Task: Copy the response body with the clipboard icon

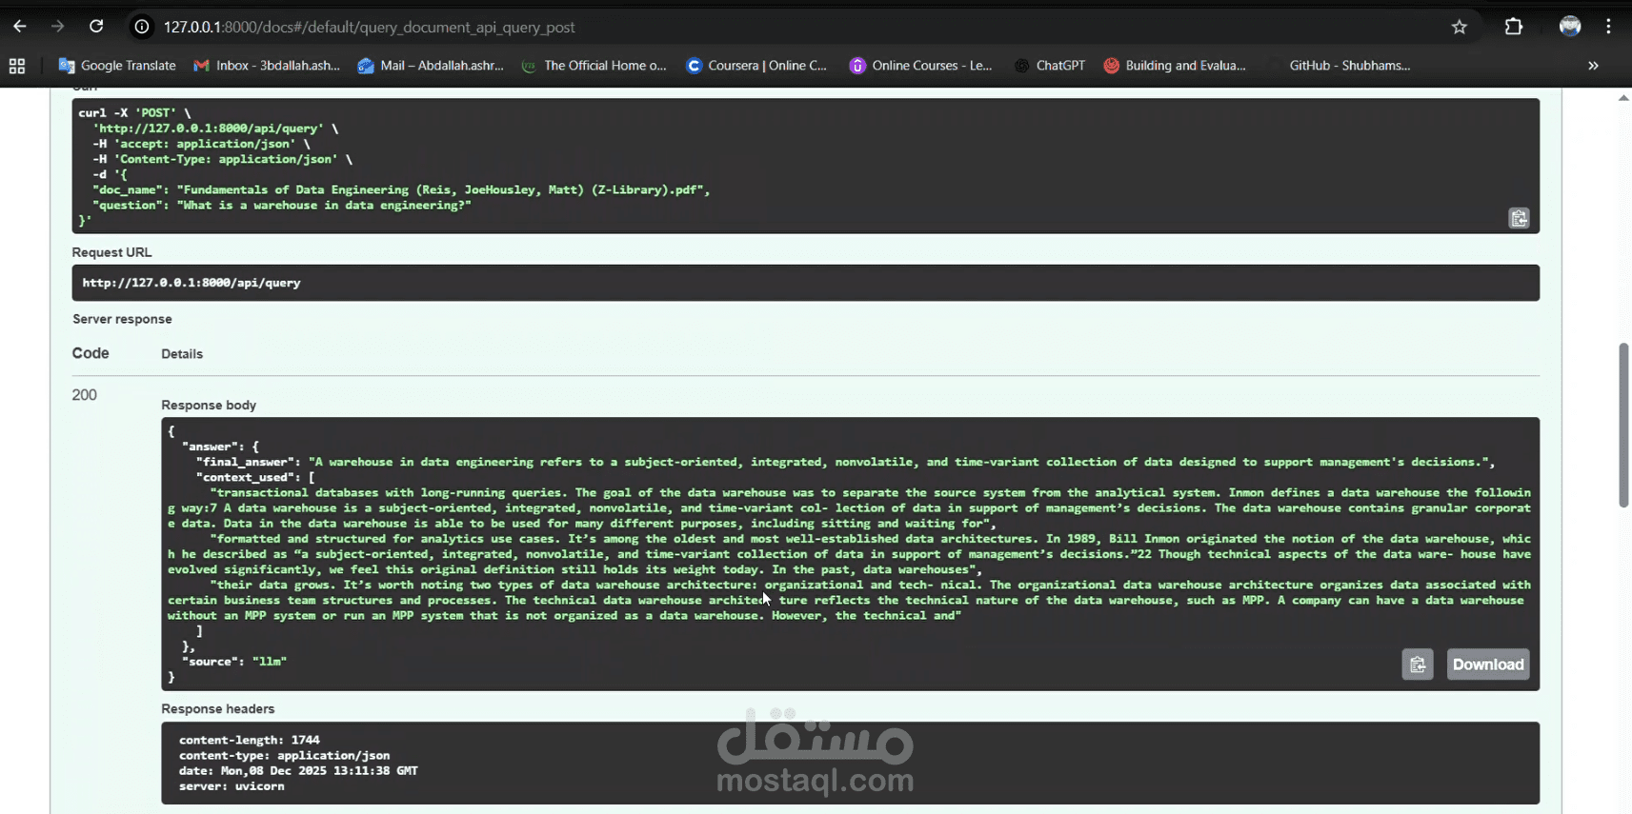Action: click(1418, 665)
